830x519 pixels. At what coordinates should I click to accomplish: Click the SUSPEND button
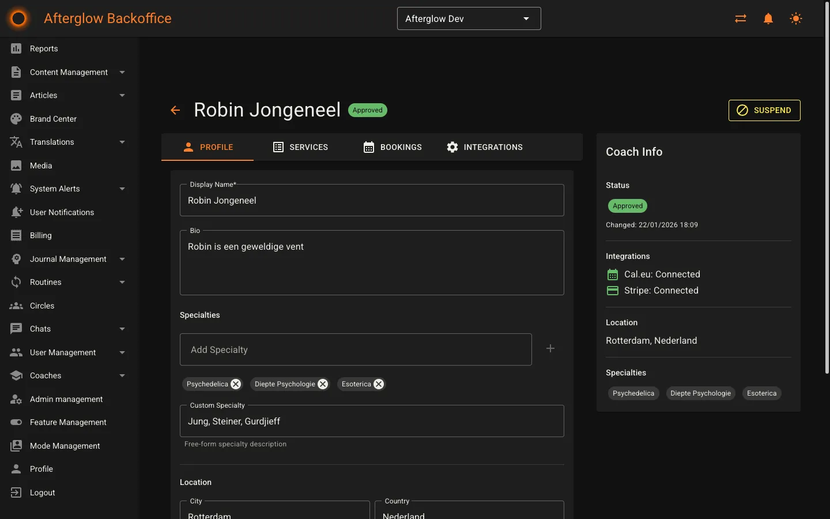pos(764,110)
